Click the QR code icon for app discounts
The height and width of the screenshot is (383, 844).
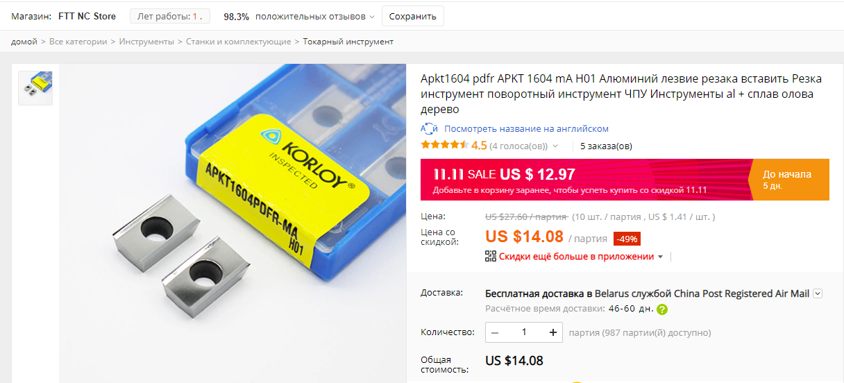[x=491, y=256]
